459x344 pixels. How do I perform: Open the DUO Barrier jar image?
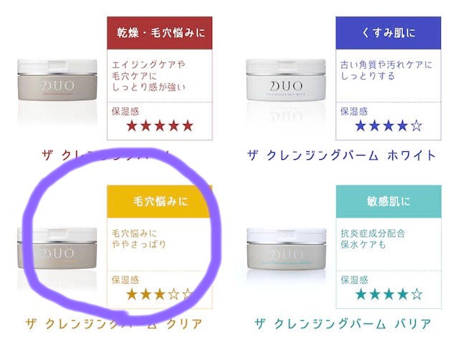coord(286,249)
